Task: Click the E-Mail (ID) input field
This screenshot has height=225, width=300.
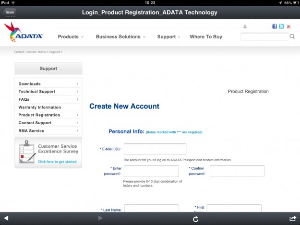Action: click(x=155, y=149)
